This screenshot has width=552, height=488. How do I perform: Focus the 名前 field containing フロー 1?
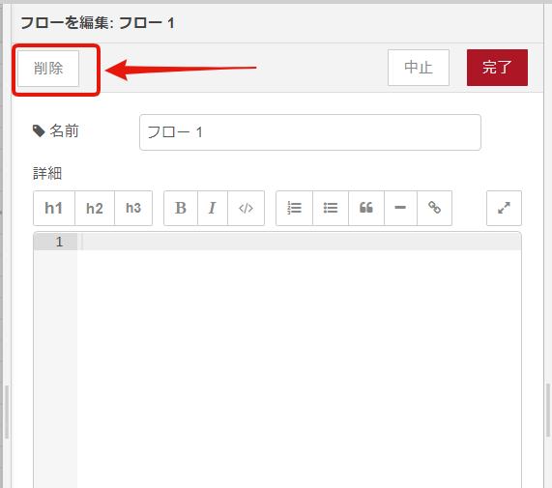pyautogui.click(x=310, y=132)
